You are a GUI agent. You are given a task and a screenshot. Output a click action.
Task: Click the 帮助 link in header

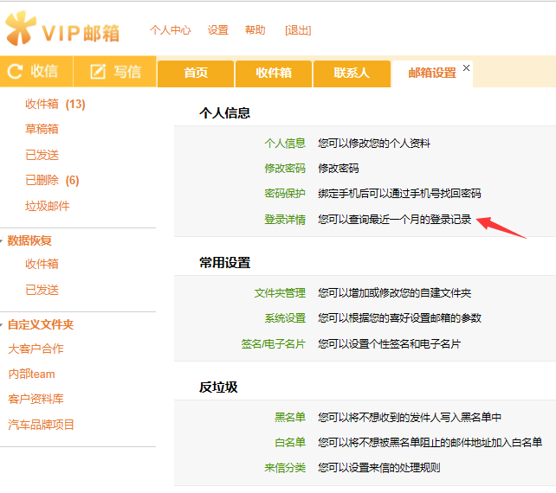(255, 30)
